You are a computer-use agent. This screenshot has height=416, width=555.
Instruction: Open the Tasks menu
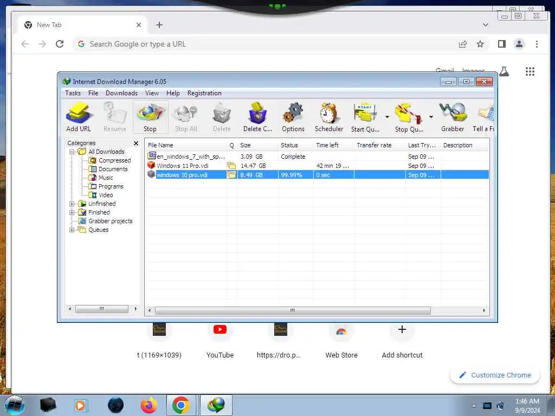pos(73,93)
